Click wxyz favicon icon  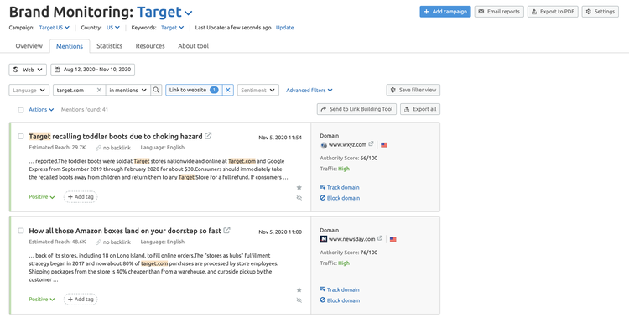pos(324,145)
